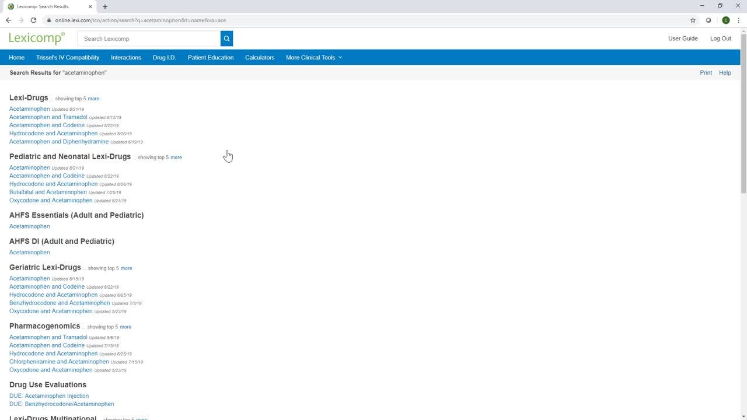Show more Pediatric and Neonatal Lexi-Drugs results
Screen dimensions: 747x420
176,157
